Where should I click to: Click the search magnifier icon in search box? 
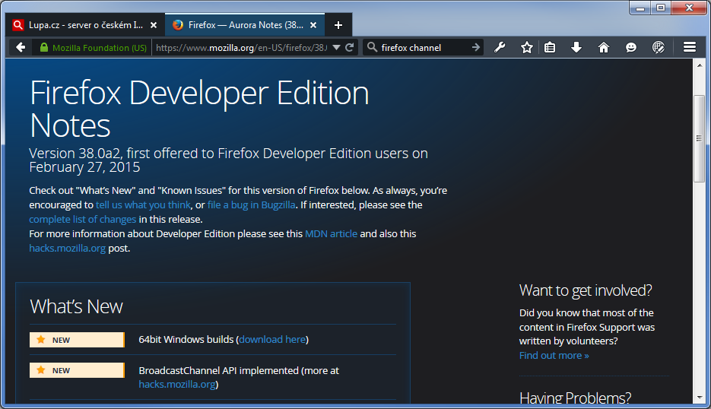(372, 47)
